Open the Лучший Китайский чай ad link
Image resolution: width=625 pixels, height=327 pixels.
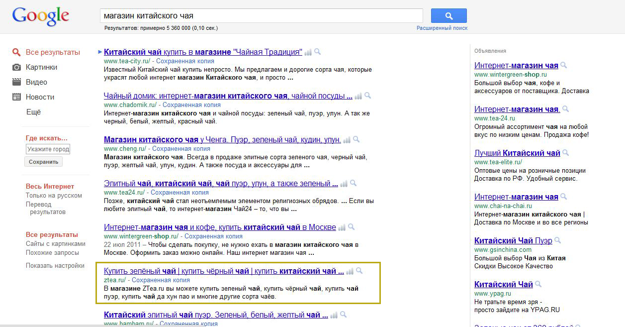tap(517, 153)
